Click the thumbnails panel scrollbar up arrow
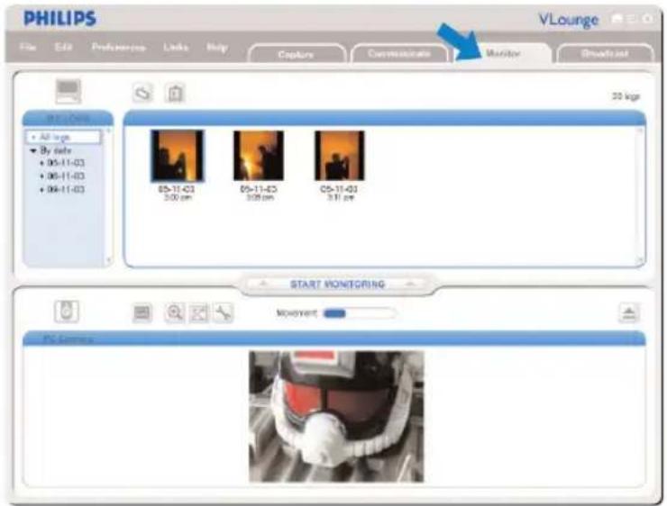 (639, 131)
